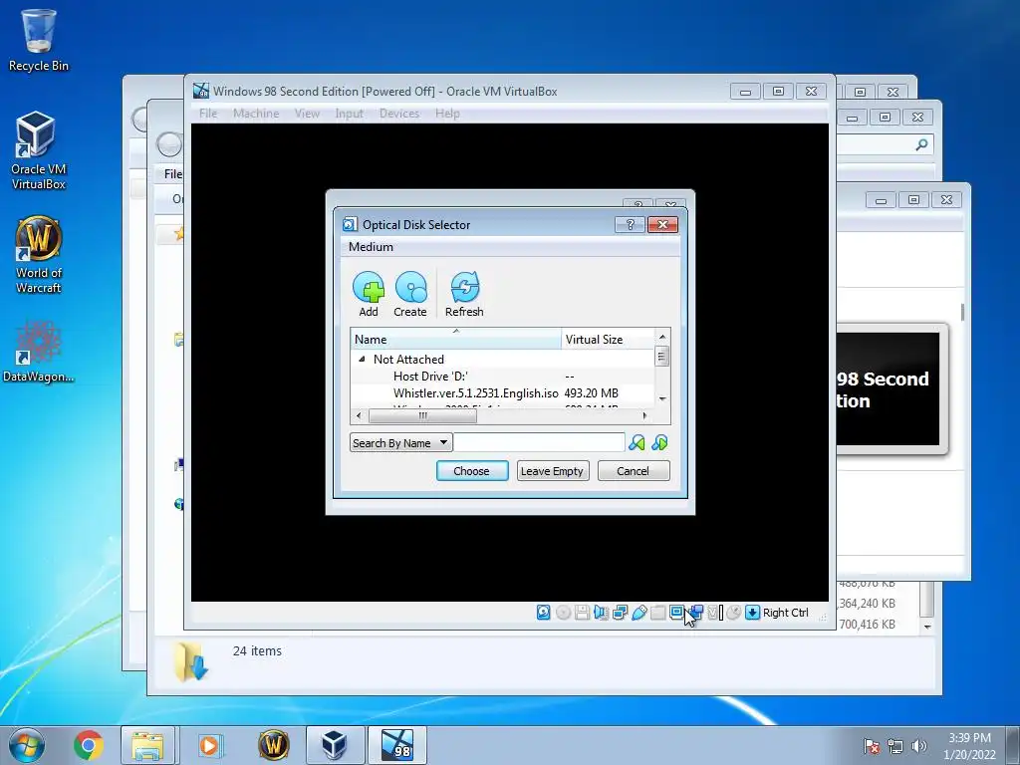This screenshot has height=765, width=1020.
Task: Click World of Warcraft taskbar icon
Action: (273, 745)
